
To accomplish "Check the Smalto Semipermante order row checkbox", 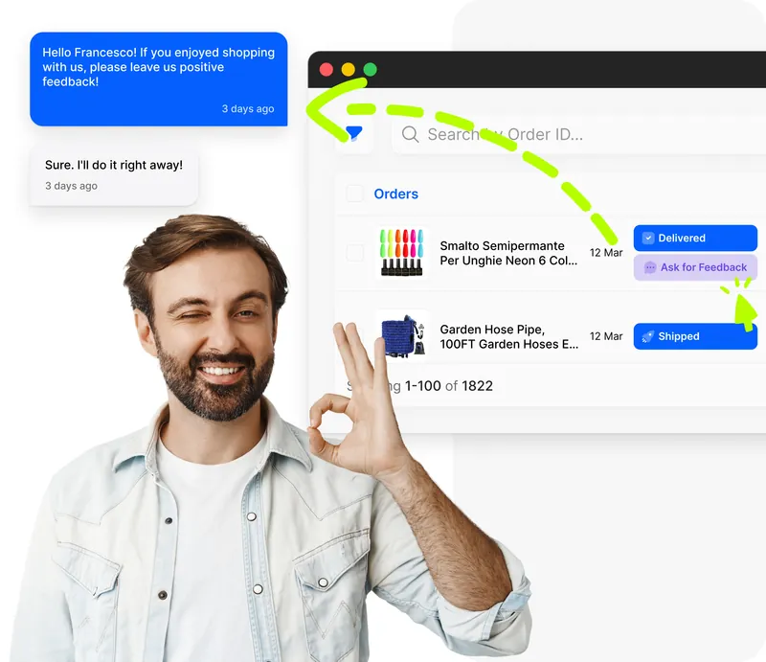I will coord(354,251).
